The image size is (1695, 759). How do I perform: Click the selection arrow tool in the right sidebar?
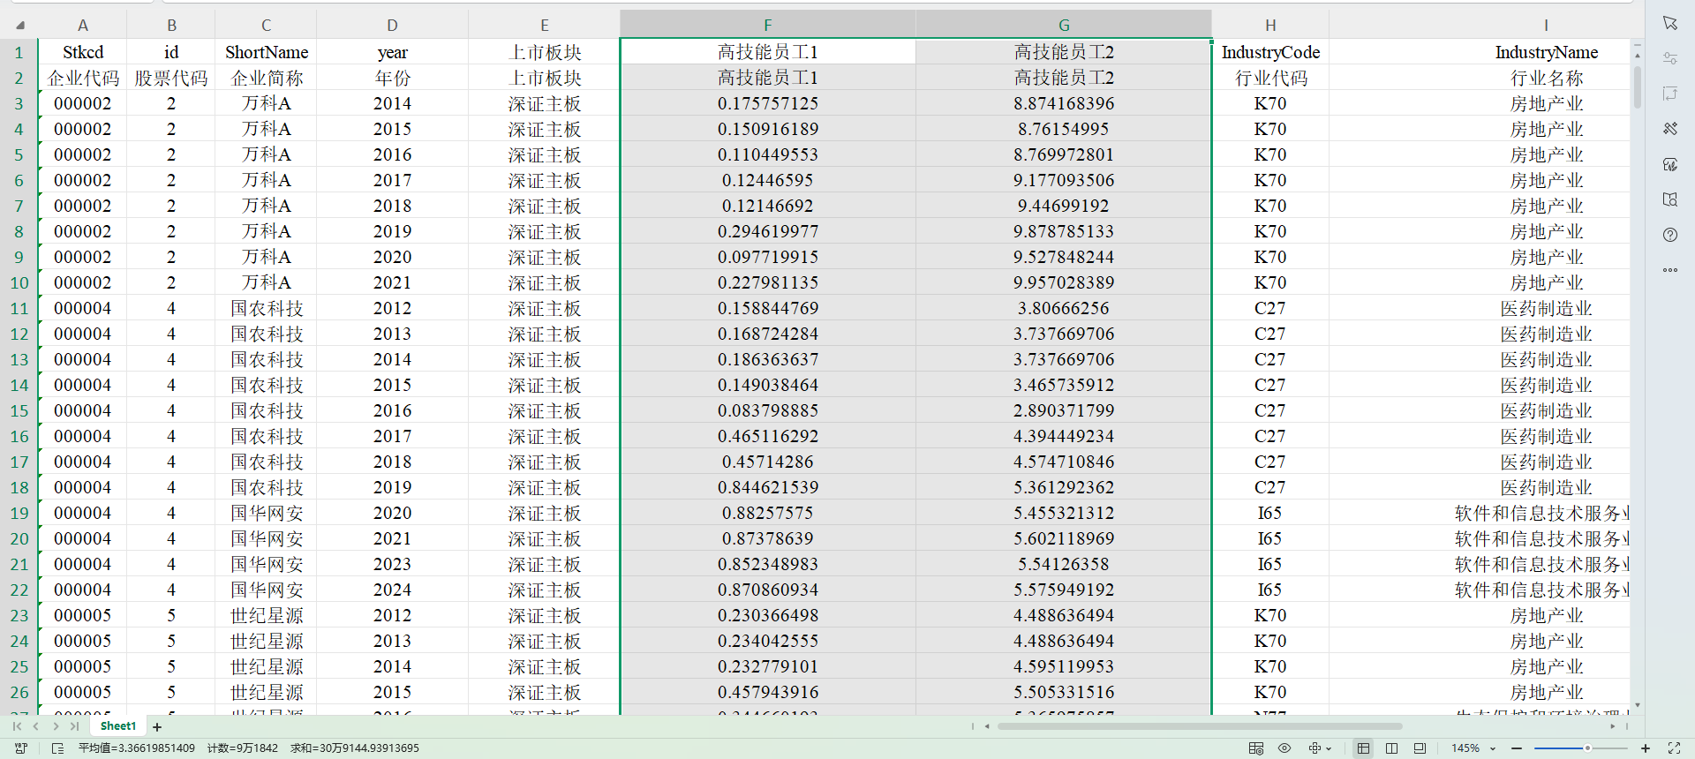(x=1669, y=23)
